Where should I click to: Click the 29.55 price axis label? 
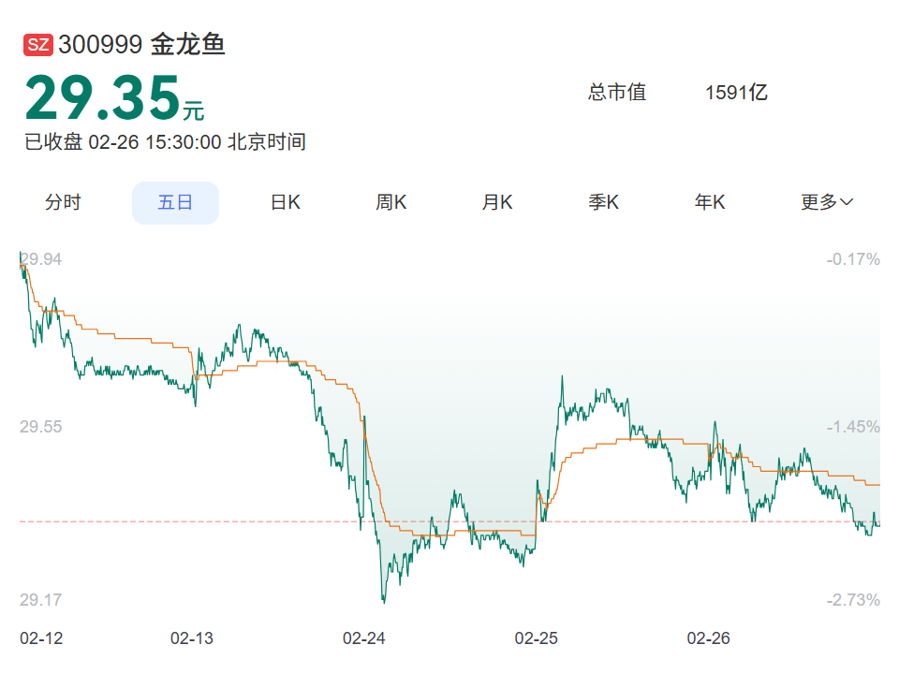pos(41,427)
